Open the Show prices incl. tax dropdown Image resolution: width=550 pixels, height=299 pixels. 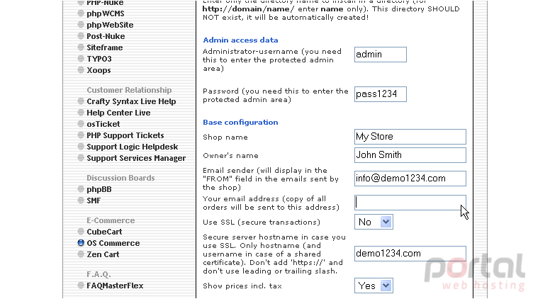374,286
